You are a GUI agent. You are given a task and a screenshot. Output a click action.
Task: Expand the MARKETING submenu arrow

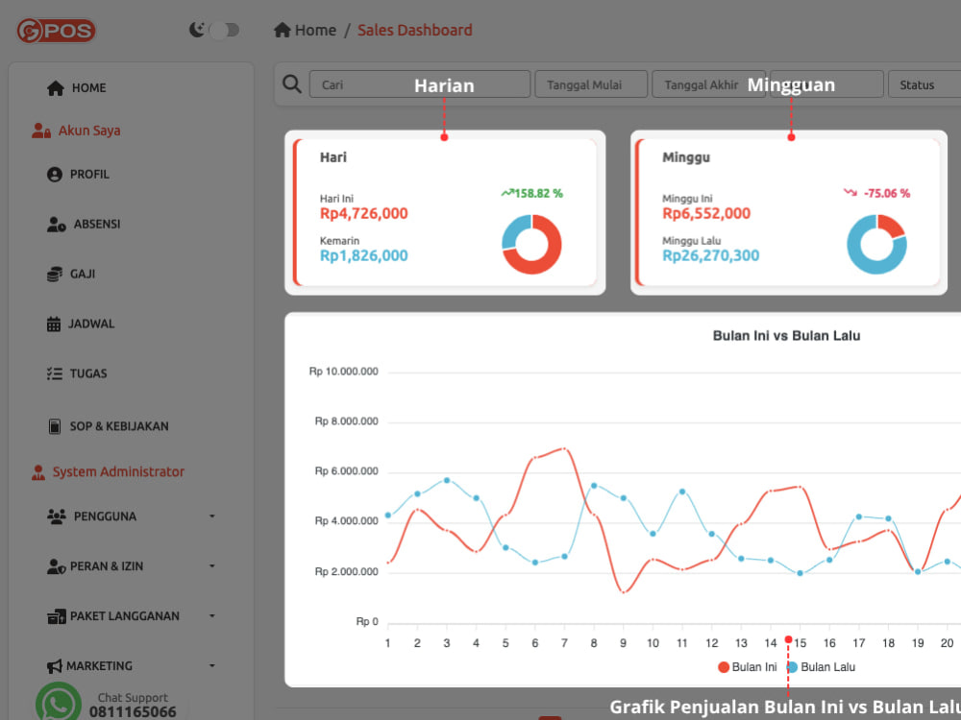point(212,665)
